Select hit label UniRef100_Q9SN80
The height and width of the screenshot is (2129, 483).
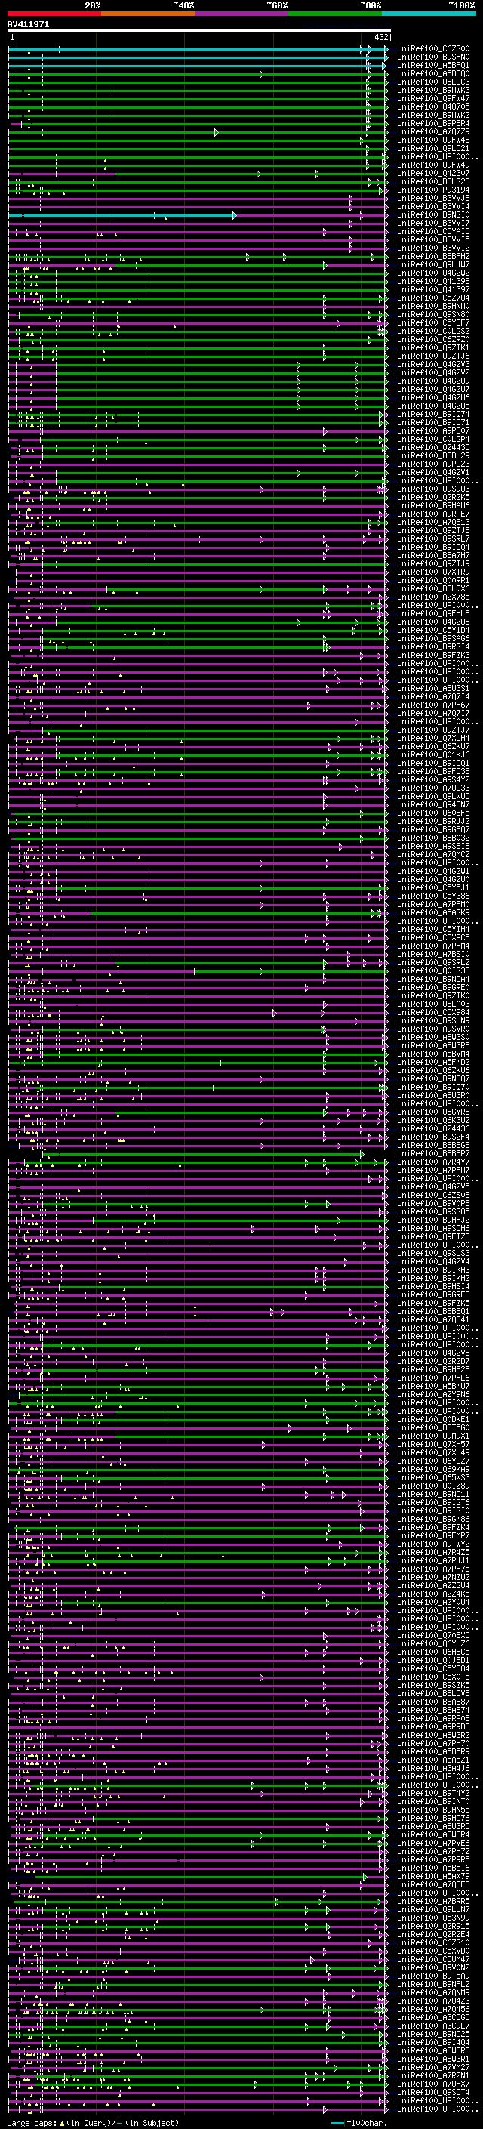tap(433, 315)
